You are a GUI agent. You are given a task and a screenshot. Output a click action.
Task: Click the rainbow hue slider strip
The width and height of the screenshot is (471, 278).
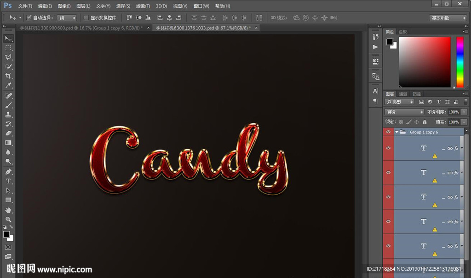[460, 62]
